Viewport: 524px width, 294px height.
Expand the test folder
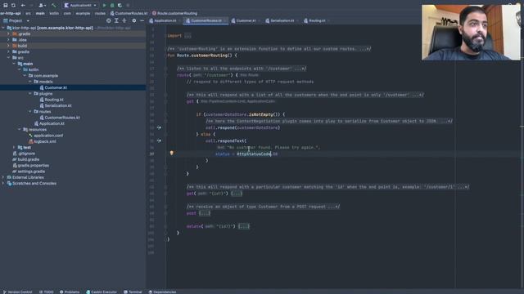(x=14, y=147)
